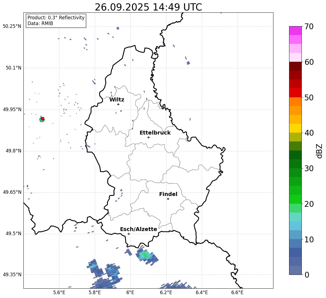Click the colorbar 60 tick label
The image size is (326, 298).
(x=309, y=62)
